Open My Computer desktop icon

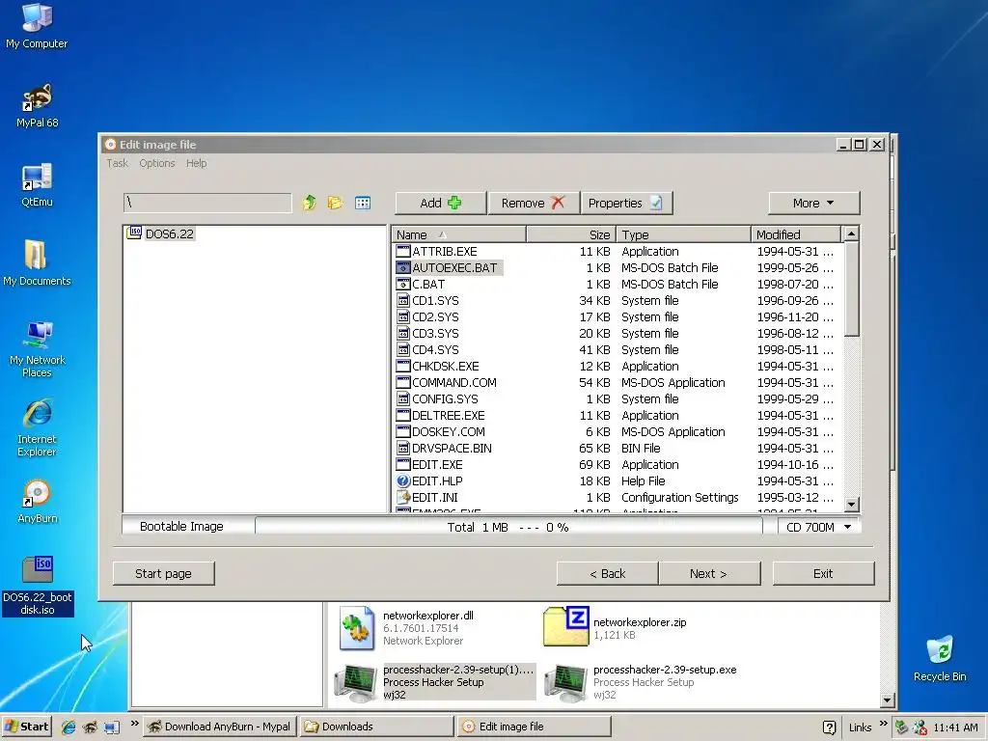tap(37, 26)
